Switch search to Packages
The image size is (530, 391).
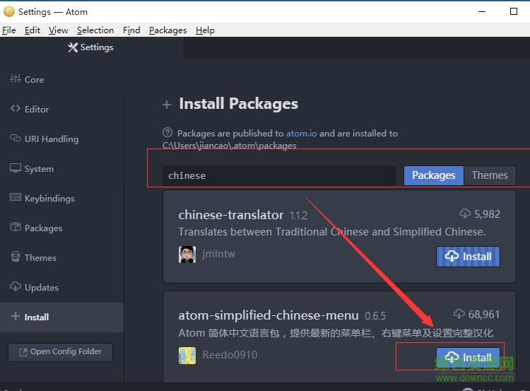(433, 175)
